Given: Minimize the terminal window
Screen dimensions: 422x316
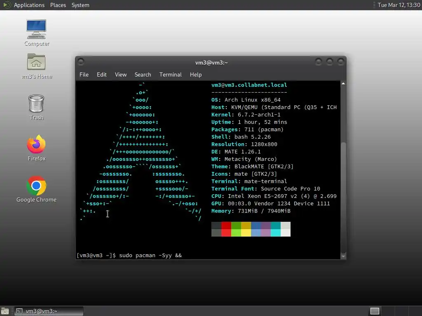Looking at the screenshot, I should tap(319, 62).
